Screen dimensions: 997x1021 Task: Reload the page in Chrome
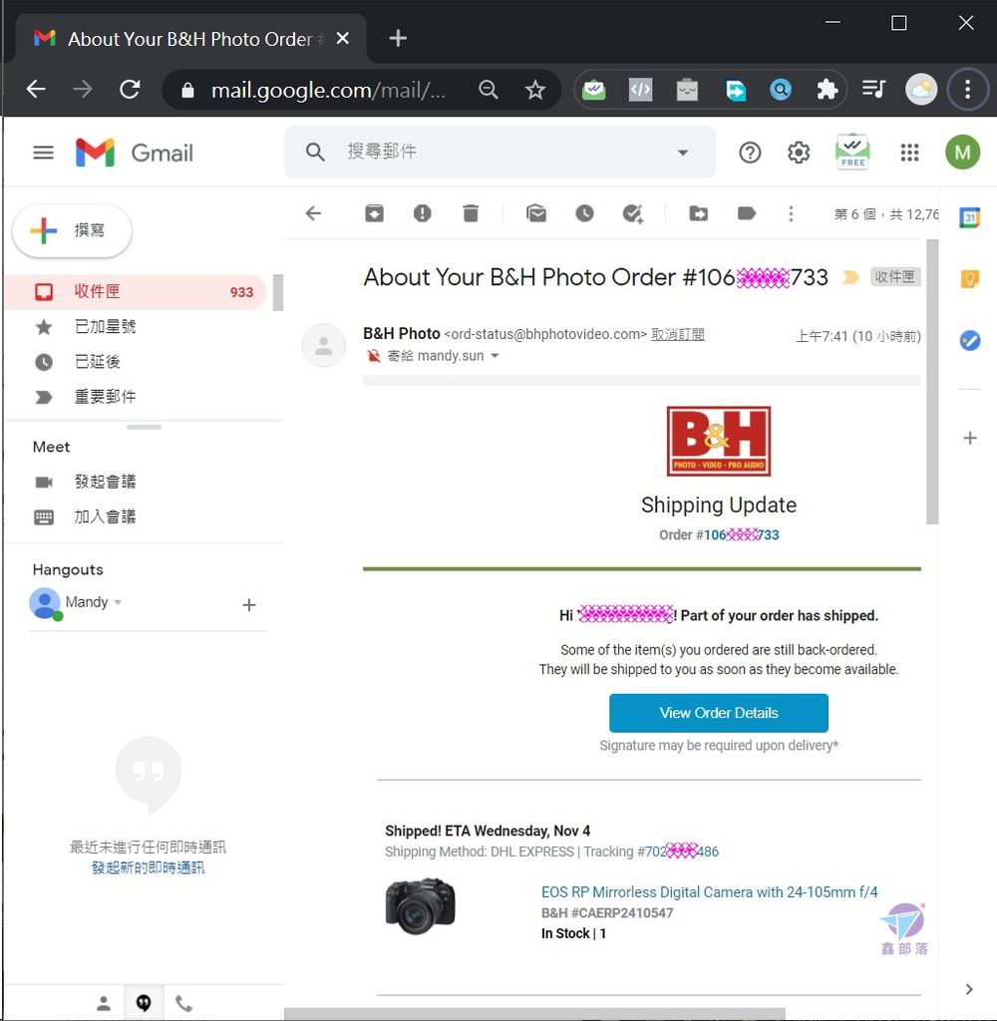pos(130,89)
